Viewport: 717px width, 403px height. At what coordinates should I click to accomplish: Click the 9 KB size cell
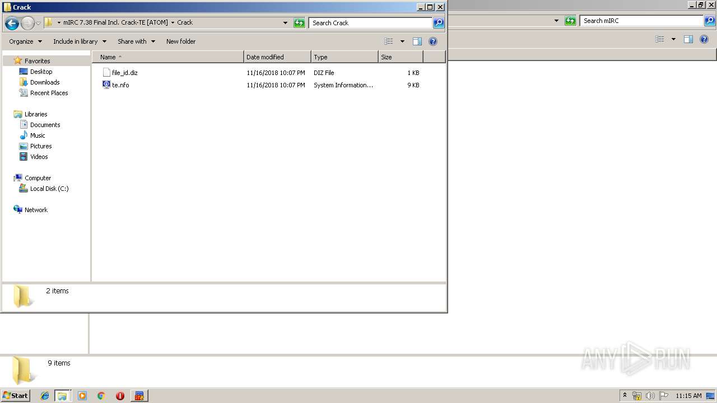coord(413,85)
